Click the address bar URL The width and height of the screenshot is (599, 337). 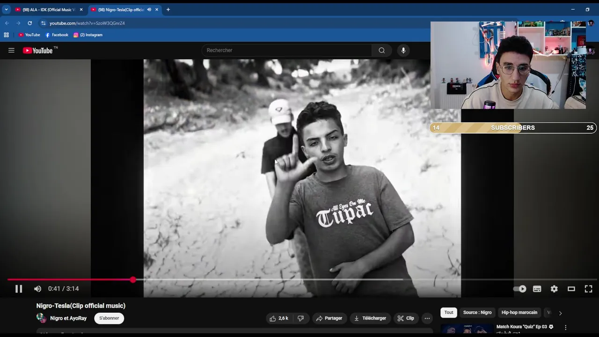tap(87, 23)
